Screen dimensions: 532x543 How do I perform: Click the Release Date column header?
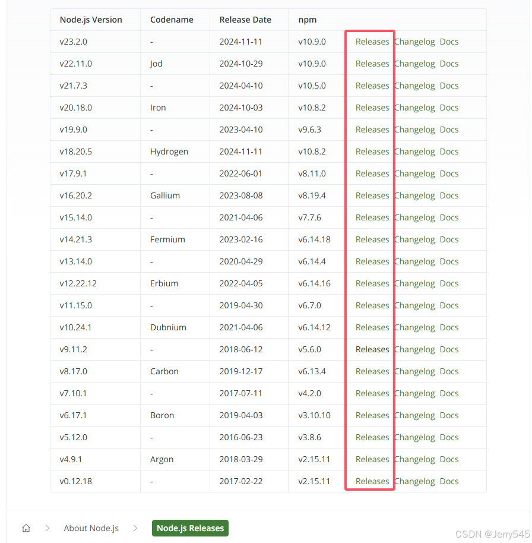click(x=249, y=20)
